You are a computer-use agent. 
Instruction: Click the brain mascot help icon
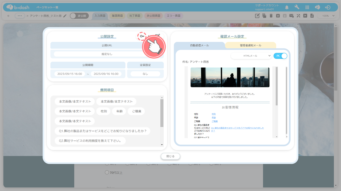coord(318,7)
